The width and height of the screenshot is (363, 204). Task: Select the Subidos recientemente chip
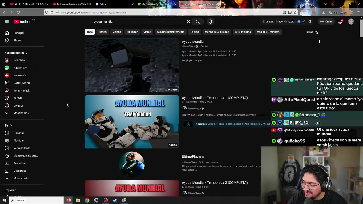[x=171, y=32]
